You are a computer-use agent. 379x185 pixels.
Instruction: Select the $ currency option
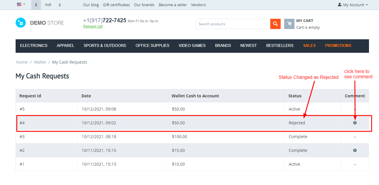(x=36, y=5)
